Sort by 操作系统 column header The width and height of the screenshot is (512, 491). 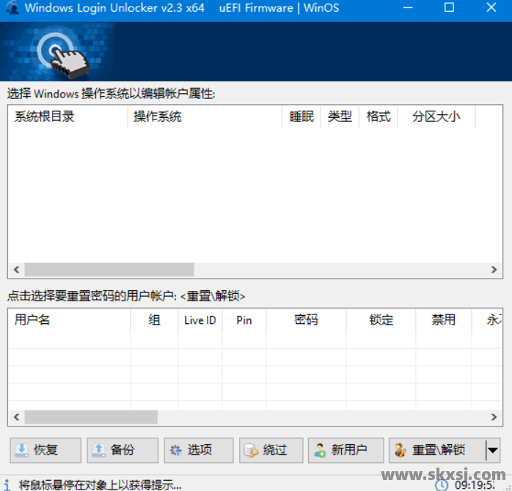[x=205, y=117]
